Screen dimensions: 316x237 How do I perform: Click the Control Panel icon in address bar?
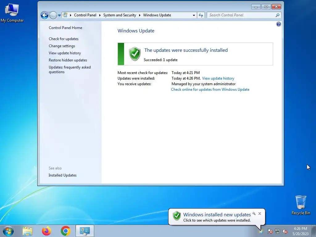pos(65,15)
